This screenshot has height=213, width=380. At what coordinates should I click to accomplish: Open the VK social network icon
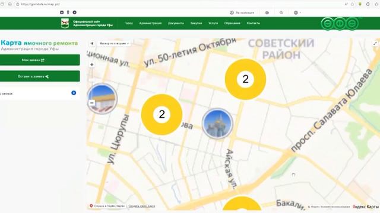pyautogui.click(x=62, y=12)
